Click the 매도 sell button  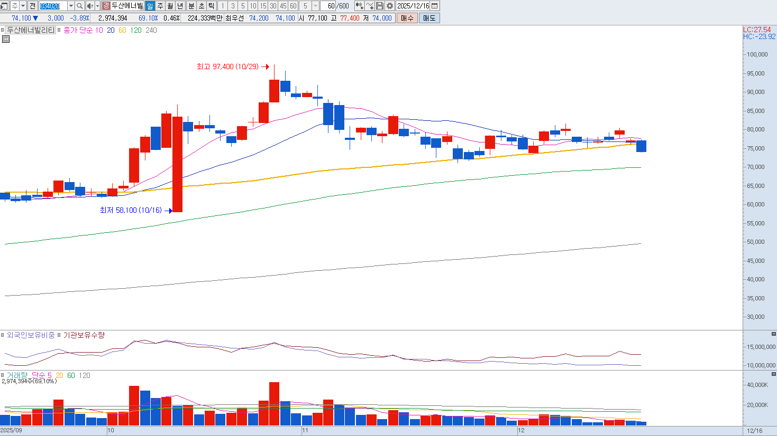click(x=429, y=18)
